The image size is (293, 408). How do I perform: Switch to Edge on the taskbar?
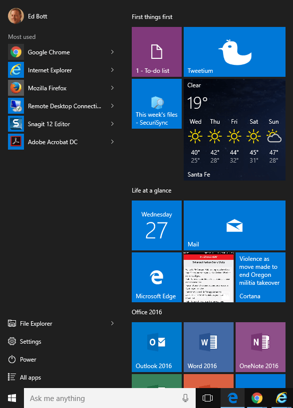coord(233,398)
